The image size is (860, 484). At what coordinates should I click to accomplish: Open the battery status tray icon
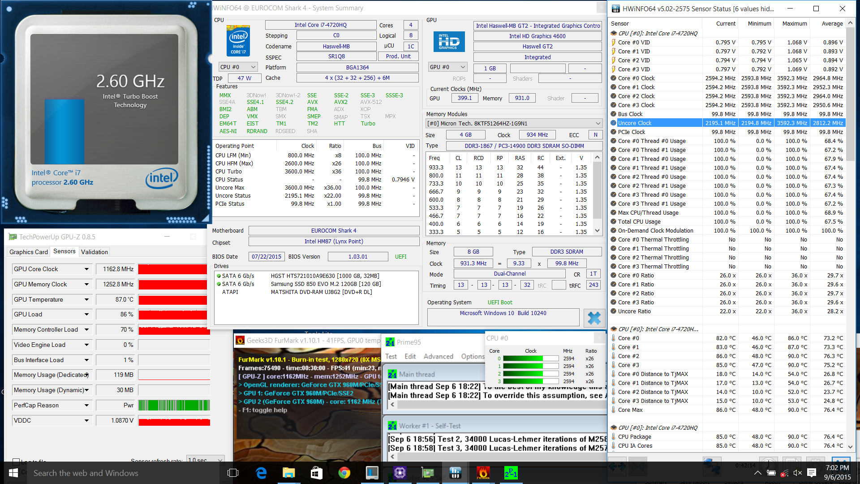771,473
